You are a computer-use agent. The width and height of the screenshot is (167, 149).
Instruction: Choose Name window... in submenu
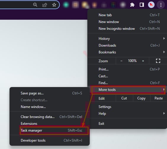[x=49, y=107]
